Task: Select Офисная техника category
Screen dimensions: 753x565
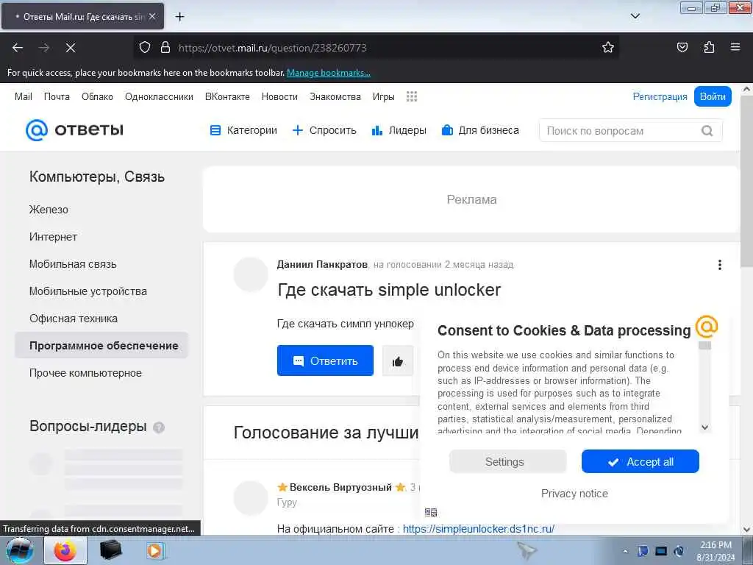Action: pyautogui.click(x=73, y=319)
